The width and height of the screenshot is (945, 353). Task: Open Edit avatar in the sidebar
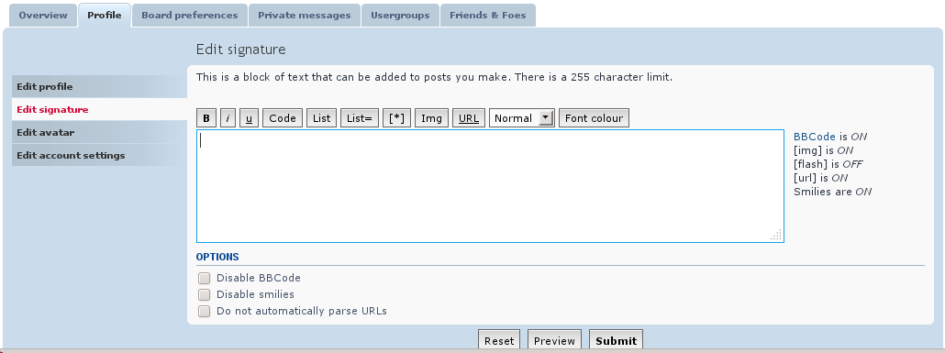coord(99,133)
